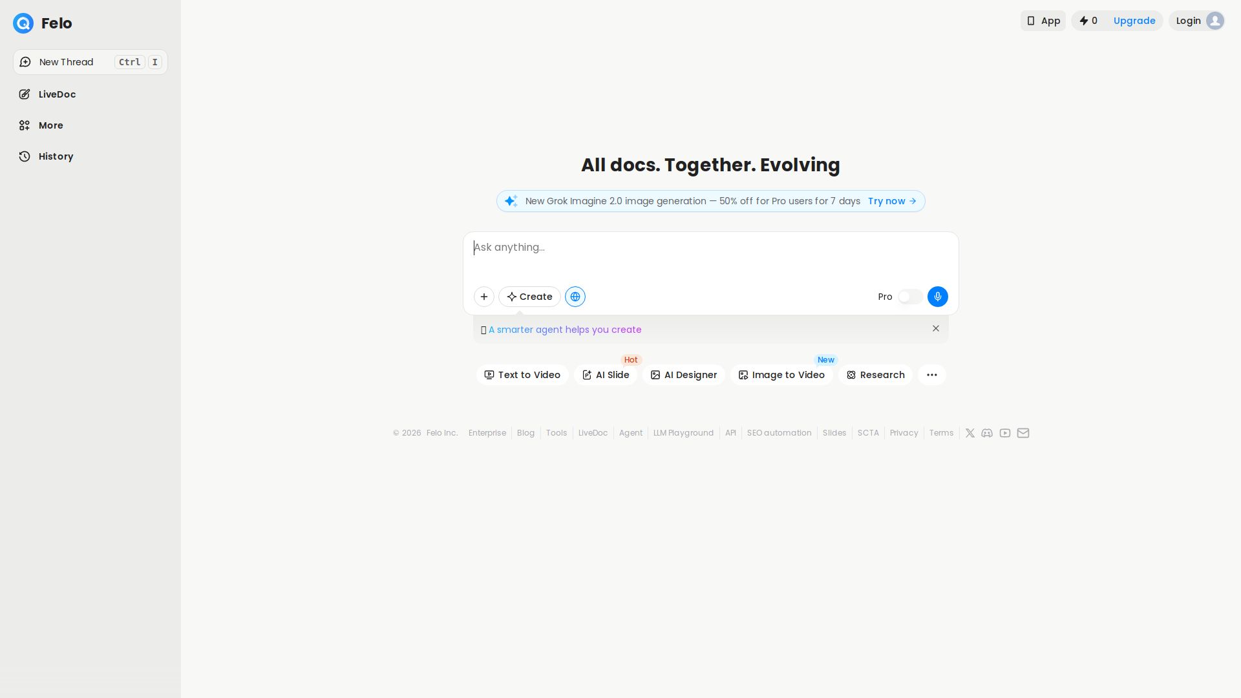The image size is (1241, 698).
Task: Select AI Slide
Action: click(x=606, y=375)
